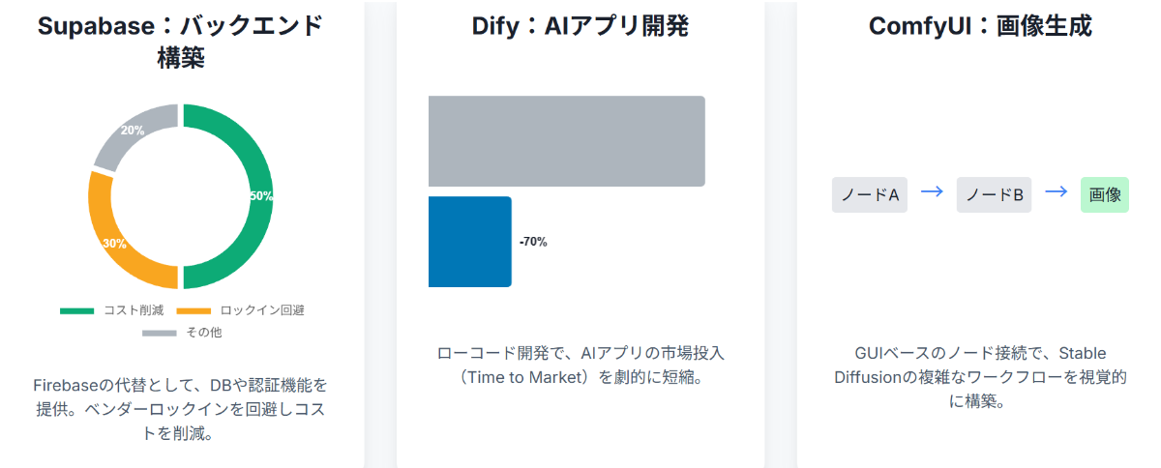Select the ノードA node box
The height and width of the screenshot is (468, 1161).
pyautogui.click(x=870, y=194)
